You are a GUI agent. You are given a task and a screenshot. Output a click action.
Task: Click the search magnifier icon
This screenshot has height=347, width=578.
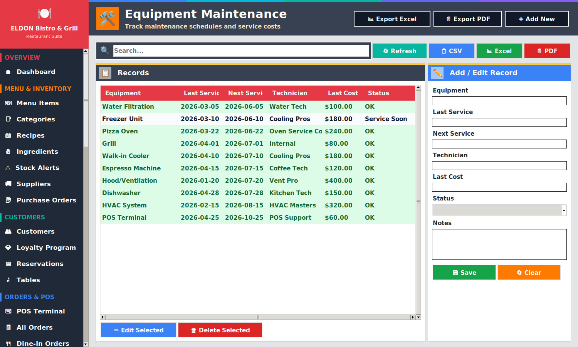(x=104, y=50)
